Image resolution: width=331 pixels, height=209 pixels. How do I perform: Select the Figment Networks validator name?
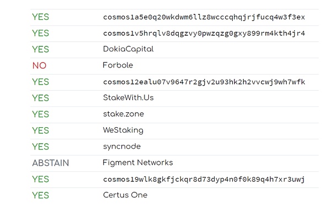[x=137, y=163]
